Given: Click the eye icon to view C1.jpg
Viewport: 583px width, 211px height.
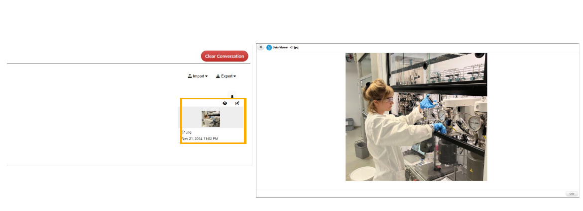Looking at the screenshot, I should tap(225, 103).
